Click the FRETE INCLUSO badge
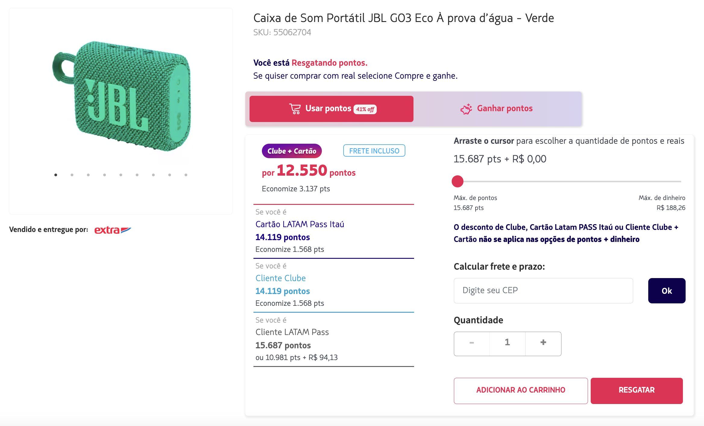 click(x=374, y=151)
